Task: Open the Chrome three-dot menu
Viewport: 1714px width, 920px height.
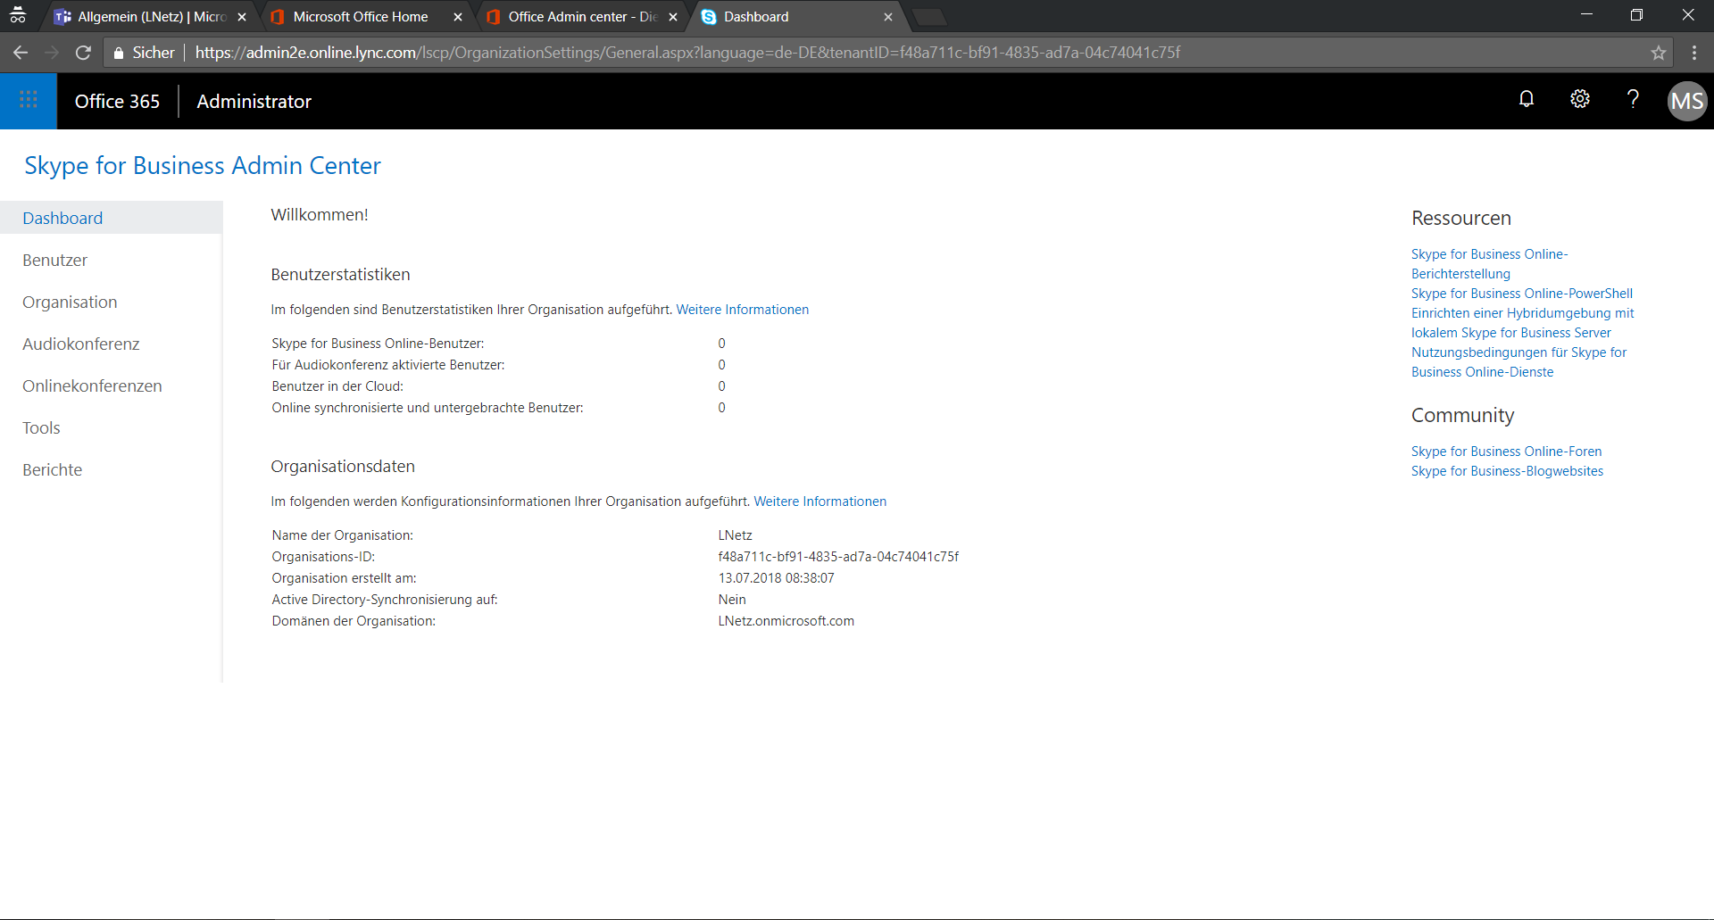Action: pyautogui.click(x=1693, y=53)
